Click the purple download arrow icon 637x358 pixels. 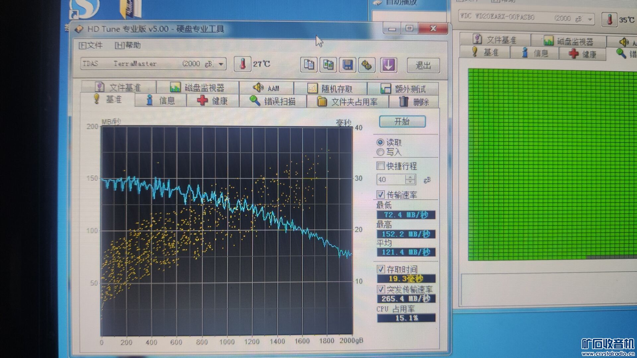tap(388, 65)
